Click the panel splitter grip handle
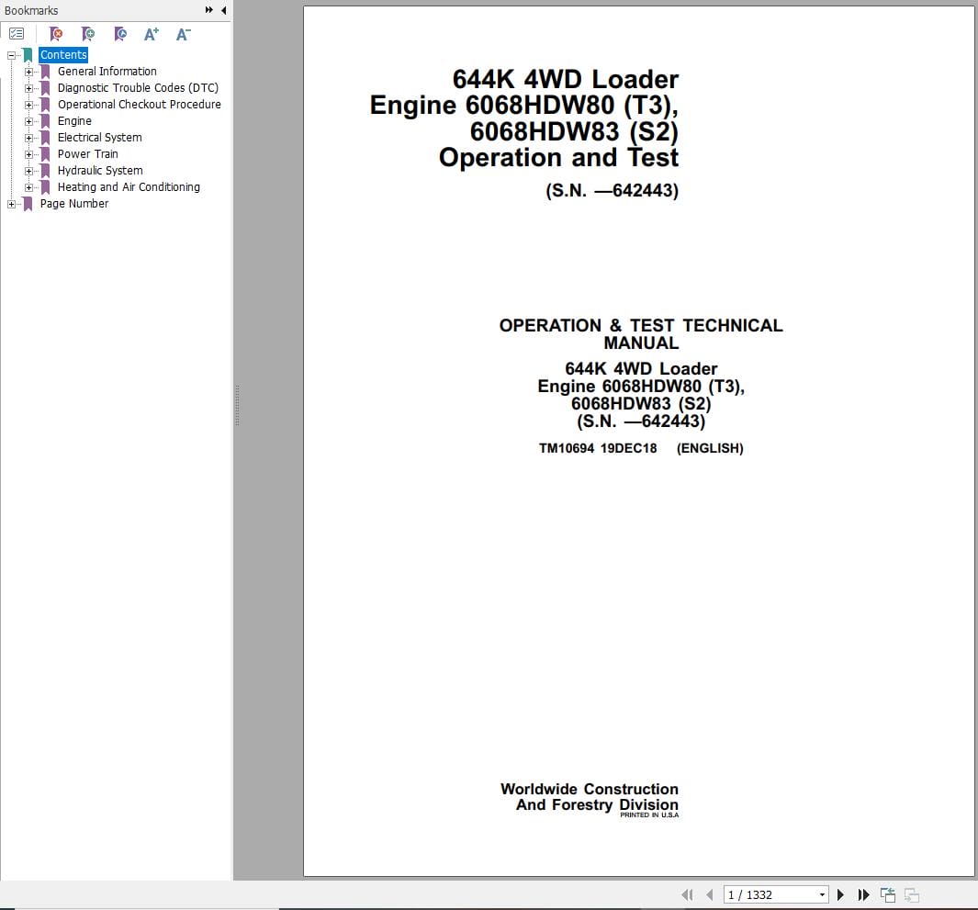 coord(237,406)
